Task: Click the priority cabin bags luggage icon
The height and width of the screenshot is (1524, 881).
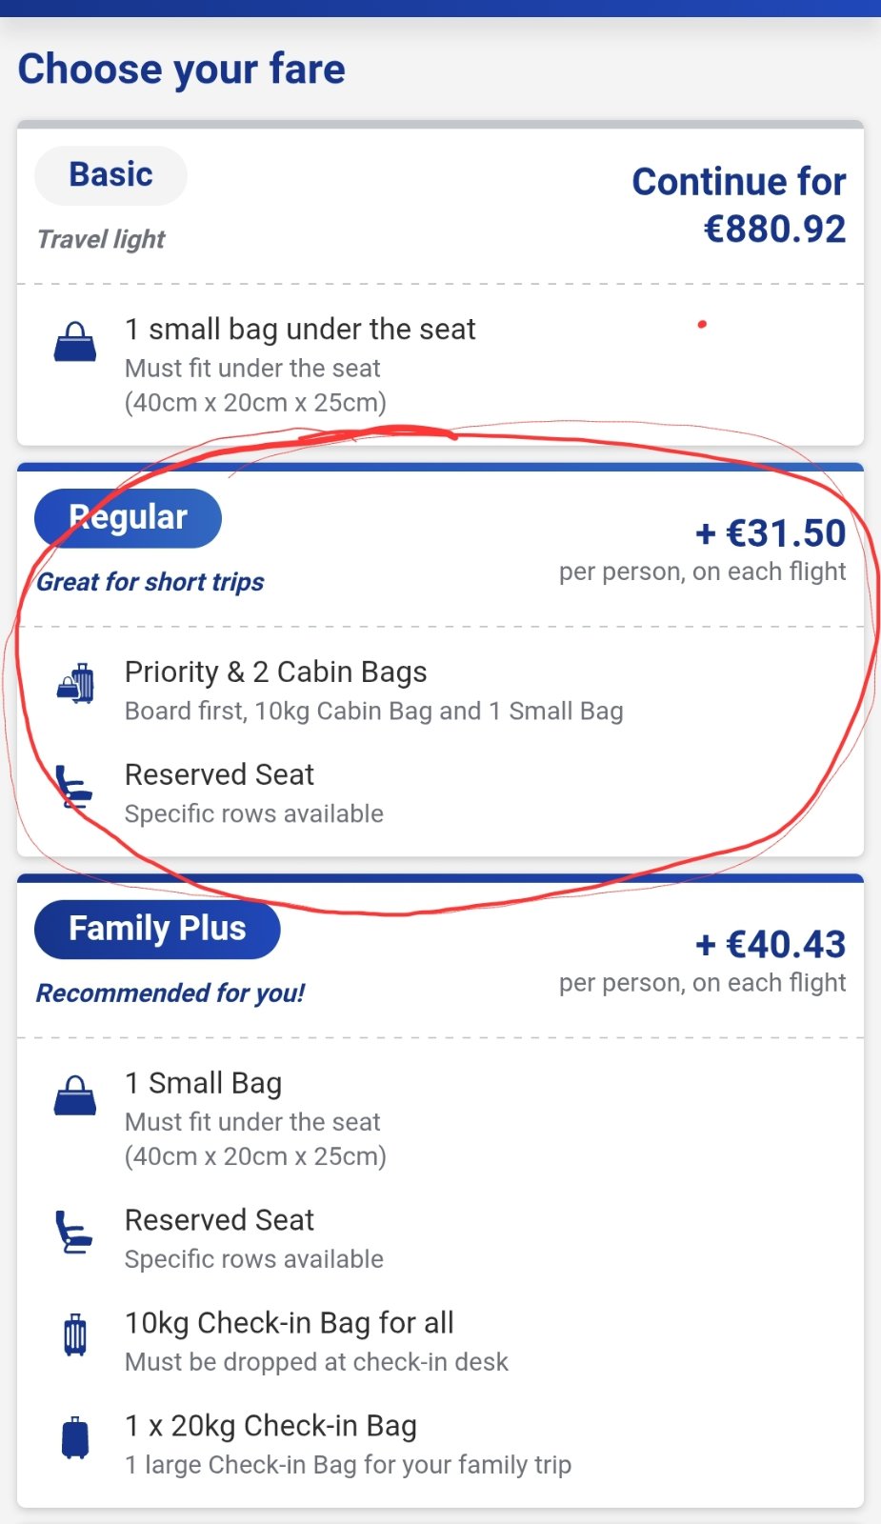Action: [x=75, y=684]
